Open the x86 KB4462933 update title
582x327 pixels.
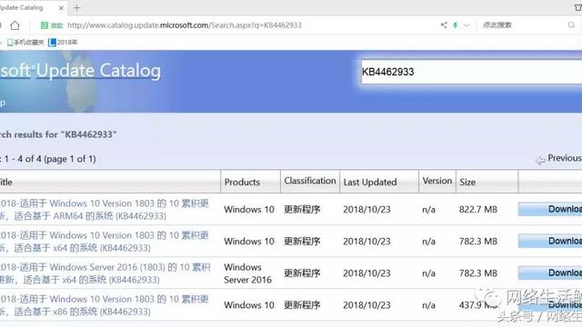coord(105,305)
